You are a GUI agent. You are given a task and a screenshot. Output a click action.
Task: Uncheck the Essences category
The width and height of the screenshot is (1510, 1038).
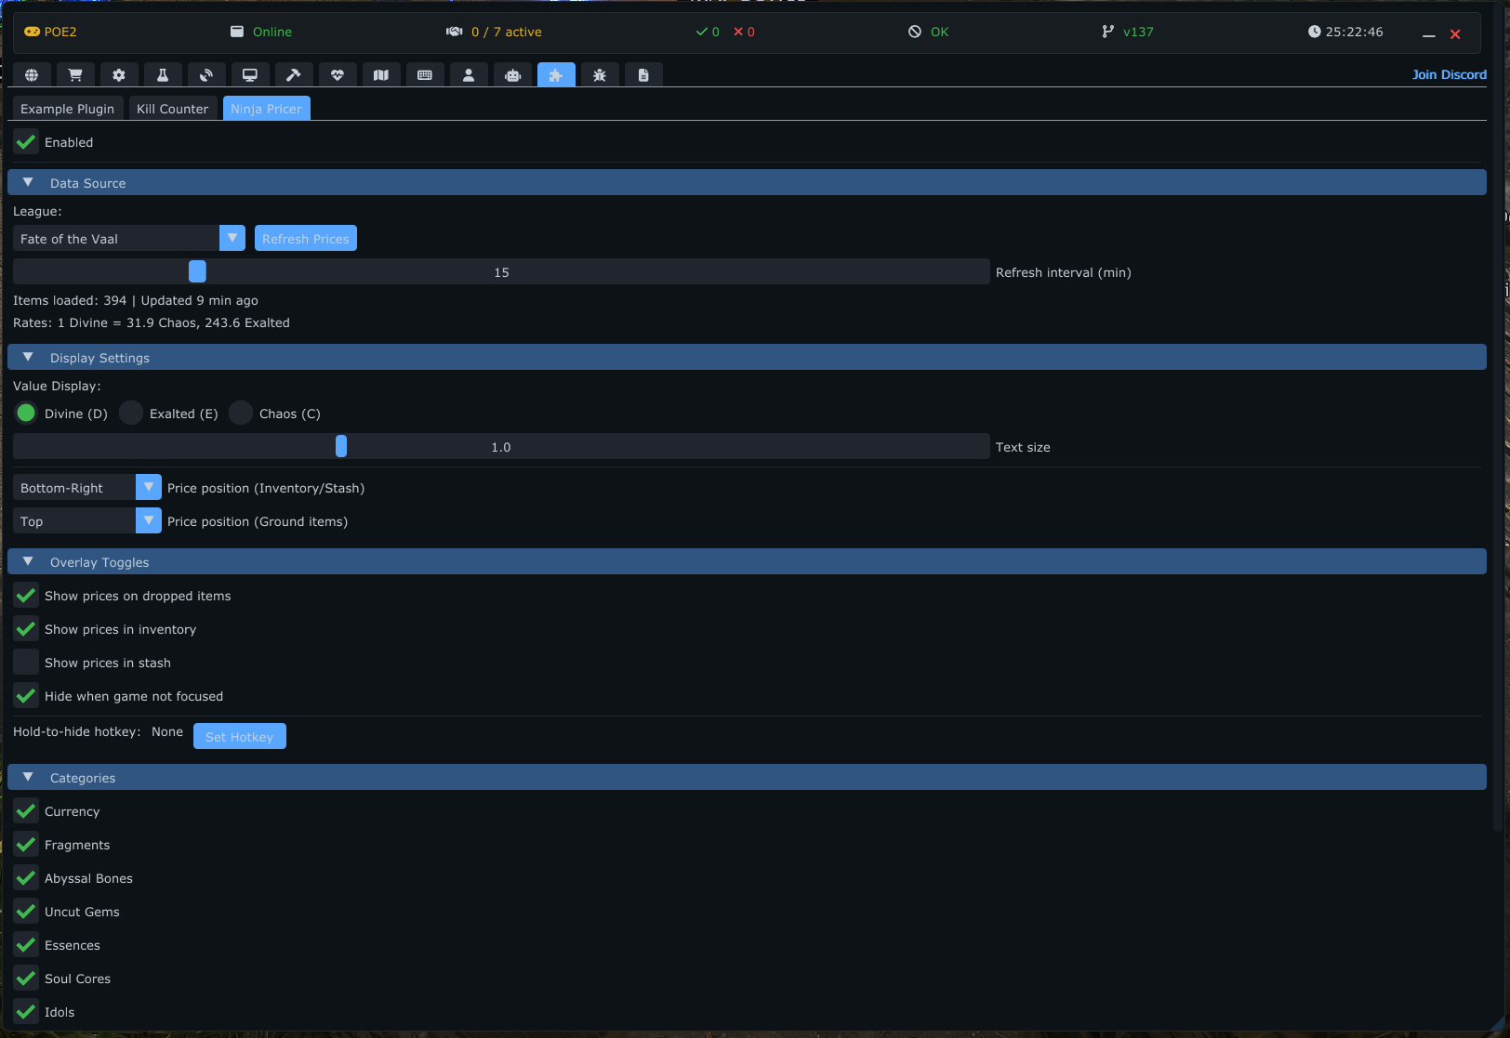click(x=26, y=945)
